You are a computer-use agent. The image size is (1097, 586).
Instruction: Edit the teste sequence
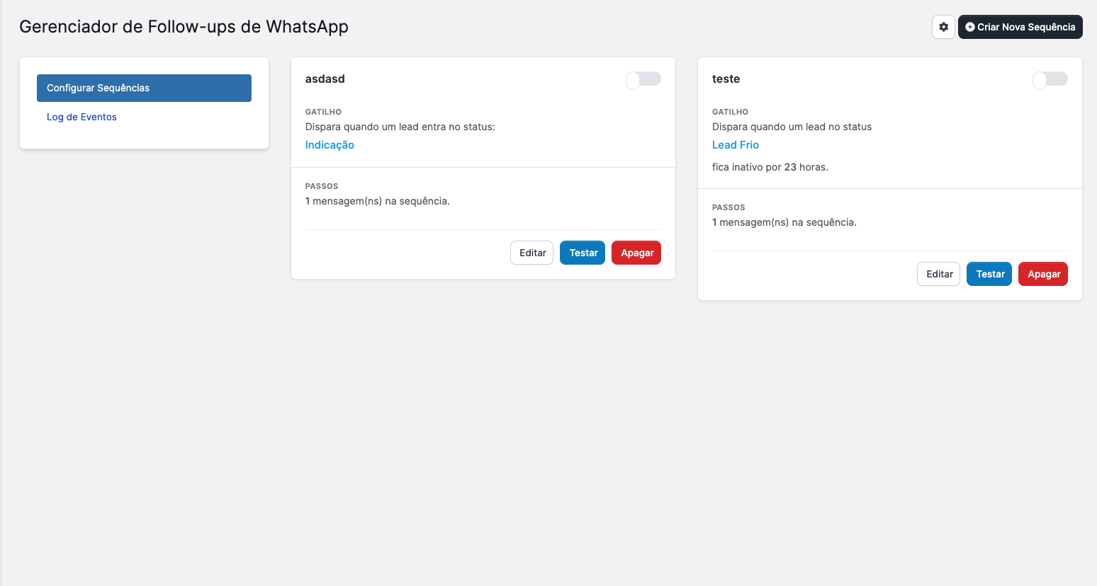point(938,274)
